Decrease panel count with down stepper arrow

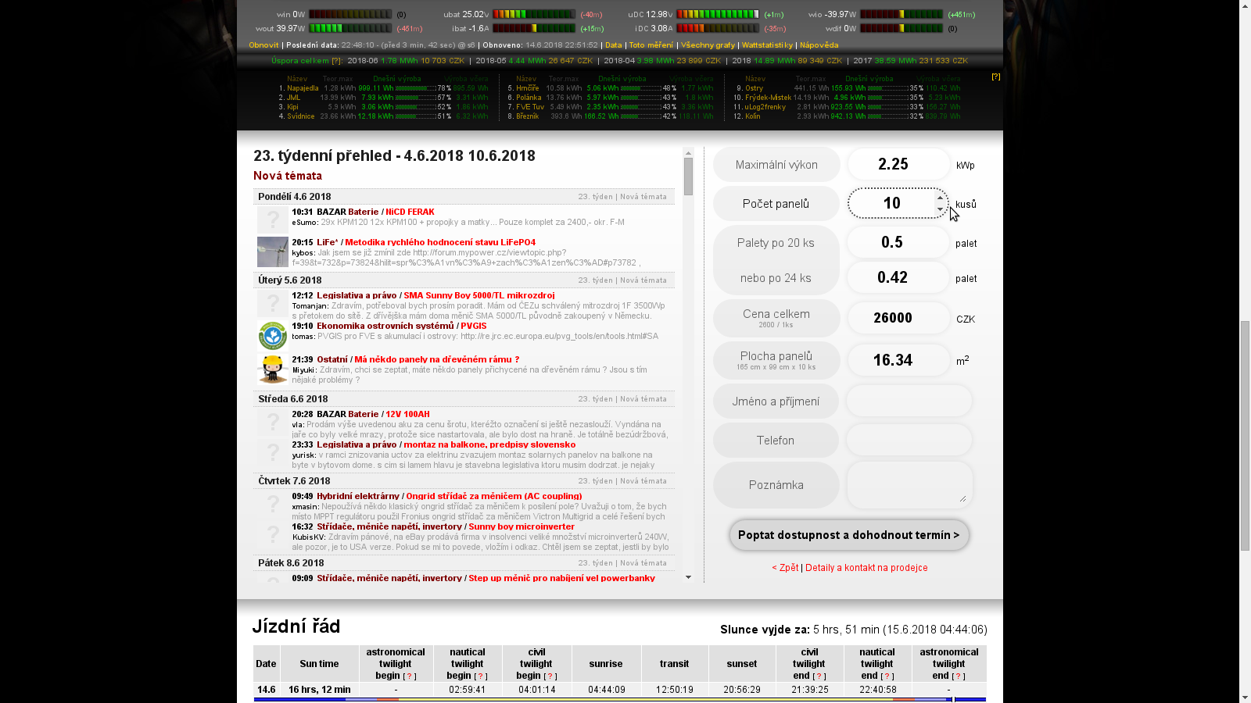[940, 209]
